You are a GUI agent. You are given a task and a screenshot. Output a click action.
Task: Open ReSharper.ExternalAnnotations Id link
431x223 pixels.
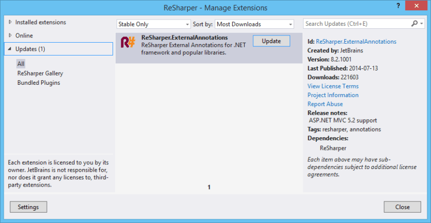click(356, 42)
